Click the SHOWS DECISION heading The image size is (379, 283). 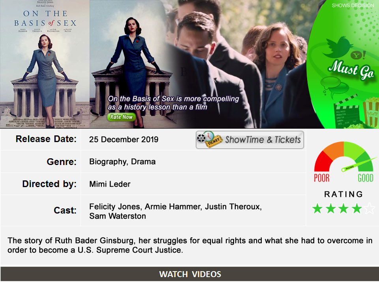(x=353, y=5)
